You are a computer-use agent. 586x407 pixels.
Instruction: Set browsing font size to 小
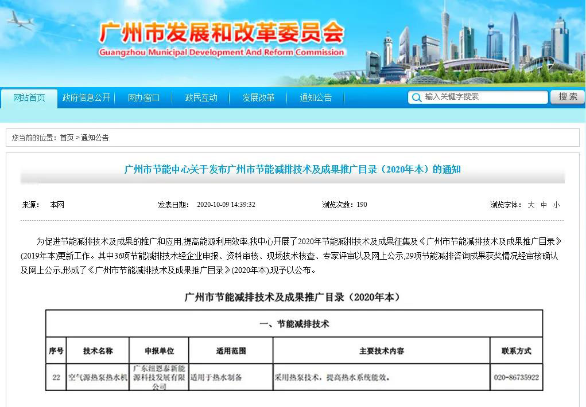point(556,205)
